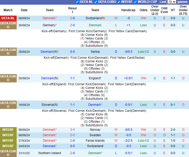The width and height of the screenshot is (189, 157).
Task: Click the Faroe Islands team link
Action: click(95, 141)
